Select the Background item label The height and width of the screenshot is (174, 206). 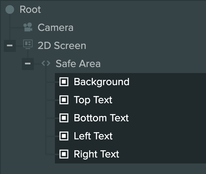tap(101, 82)
